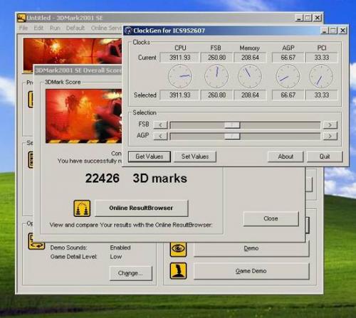Open the About dialog in ClockGen
The image size is (356, 318).
[286, 157]
